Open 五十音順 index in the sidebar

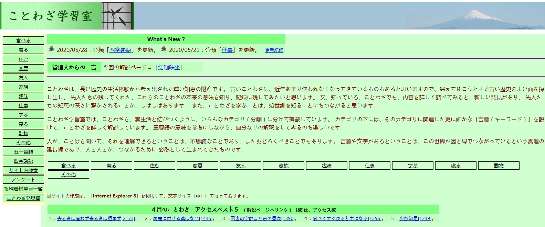point(23,152)
